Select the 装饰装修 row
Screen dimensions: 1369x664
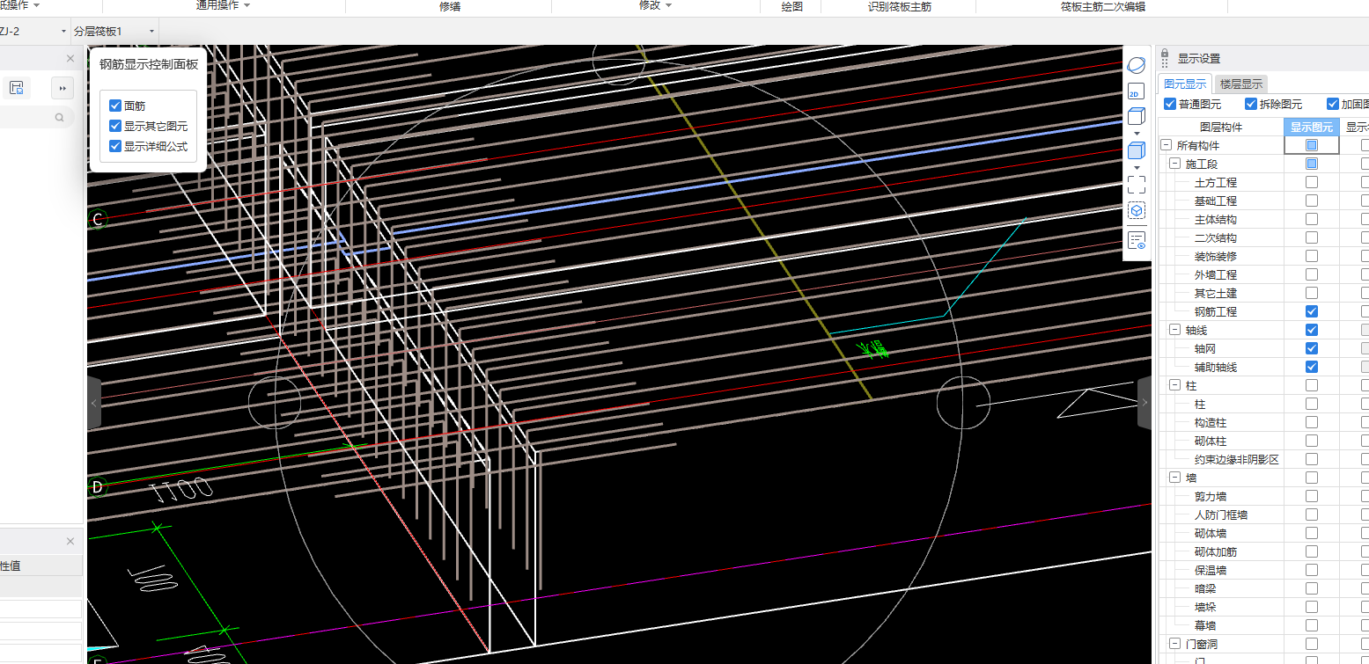click(x=1215, y=256)
